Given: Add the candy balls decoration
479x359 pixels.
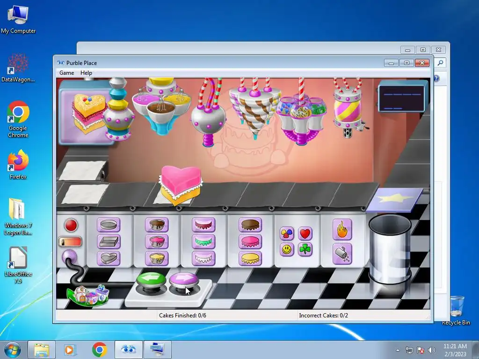Looking at the screenshot, I should pos(287,234).
